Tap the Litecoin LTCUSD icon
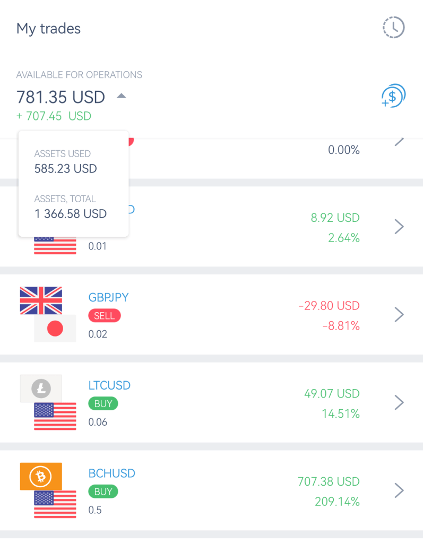The width and height of the screenshot is (423, 543). [48, 402]
